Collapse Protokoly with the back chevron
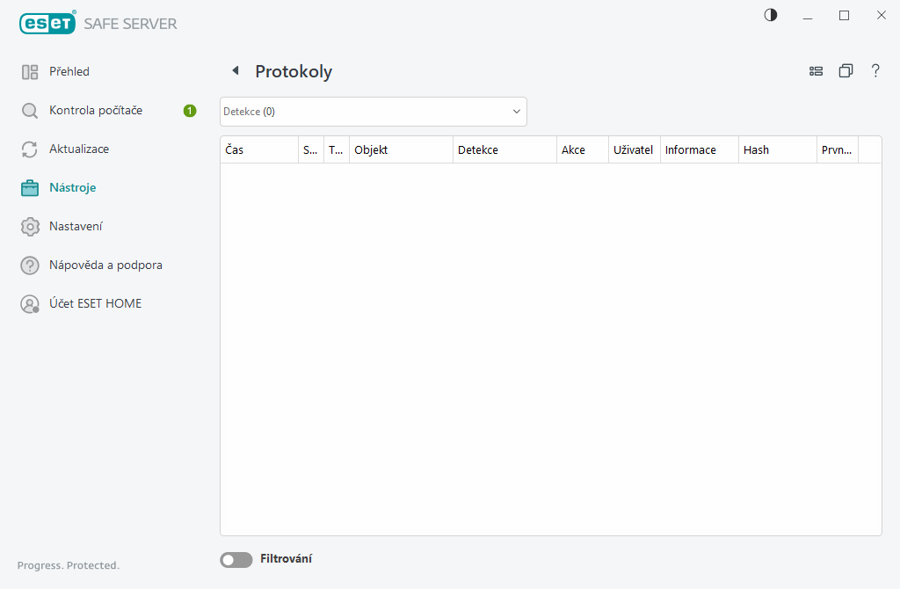This screenshot has height=589, width=900. click(235, 70)
